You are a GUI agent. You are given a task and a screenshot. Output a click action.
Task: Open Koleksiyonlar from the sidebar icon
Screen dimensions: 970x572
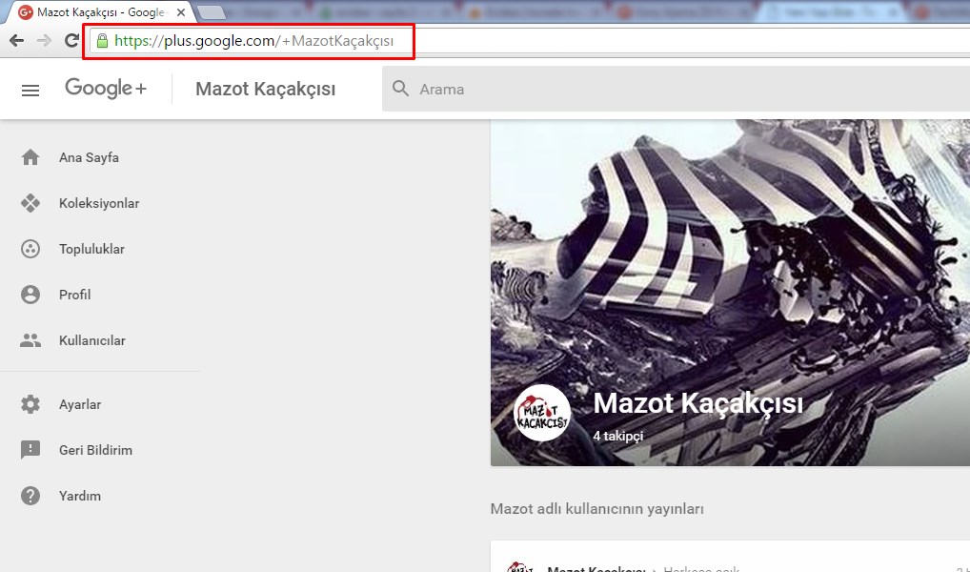click(x=30, y=203)
